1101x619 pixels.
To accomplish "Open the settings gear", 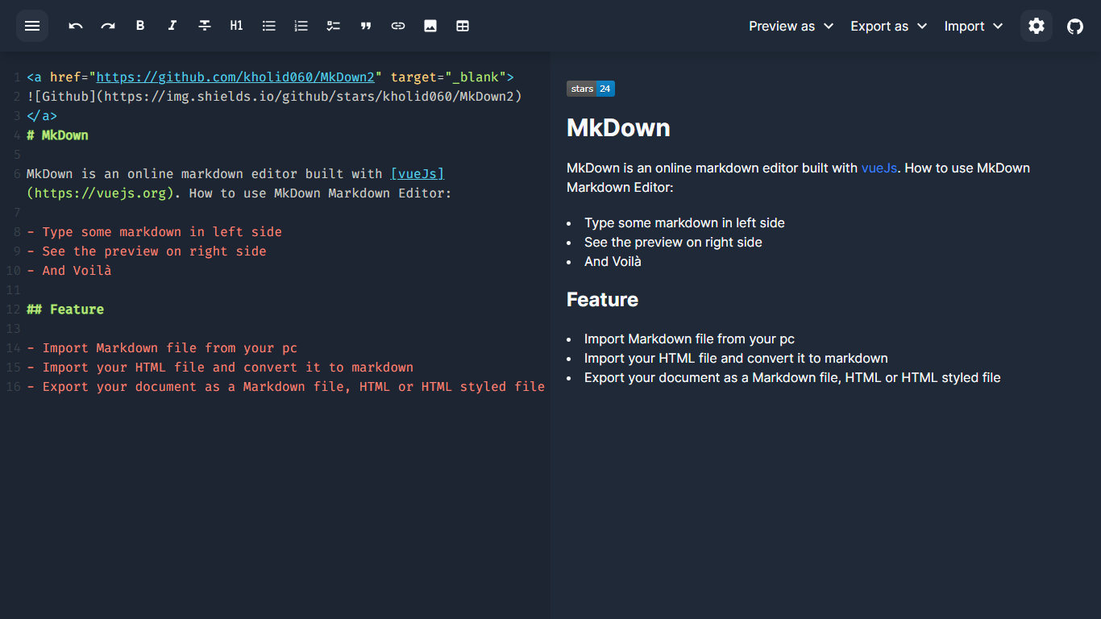I will 1037,26.
